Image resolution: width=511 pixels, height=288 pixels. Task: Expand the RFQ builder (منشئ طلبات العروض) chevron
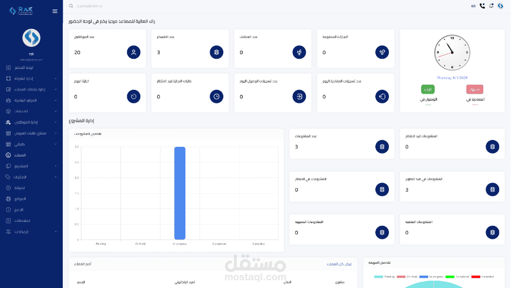coord(56,133)
